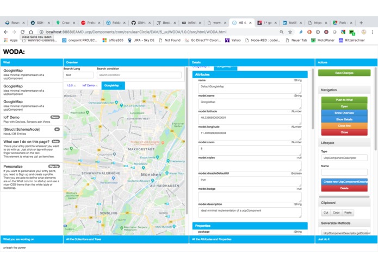
Task: Click the Wiener Platz map marker
Action: tap(167, 173)
